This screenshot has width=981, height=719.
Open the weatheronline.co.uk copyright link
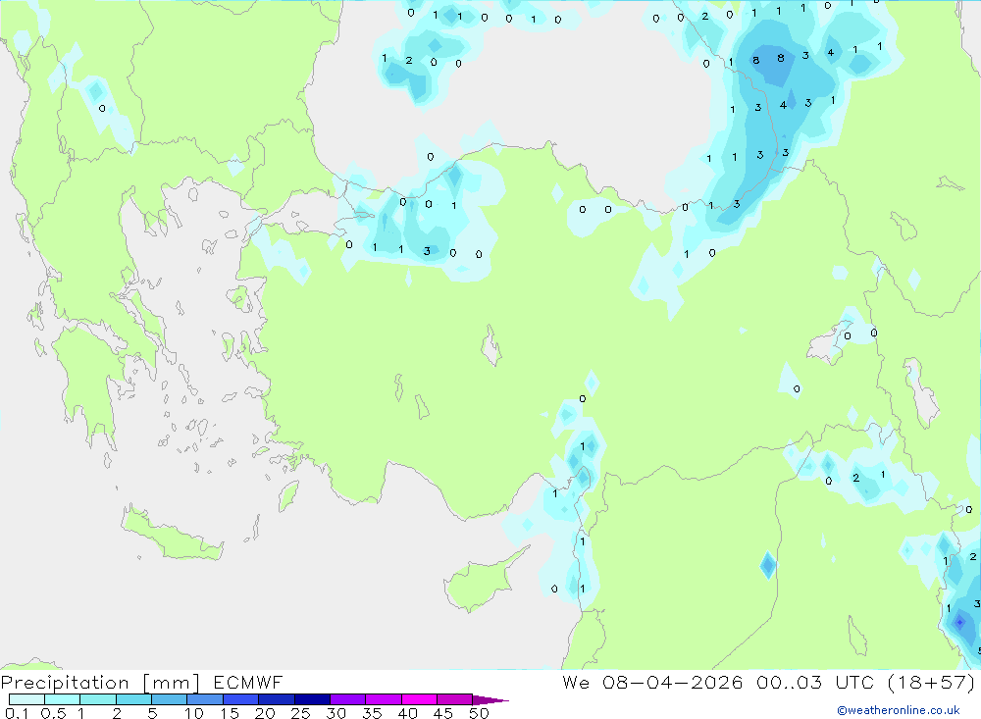[899, 710]
